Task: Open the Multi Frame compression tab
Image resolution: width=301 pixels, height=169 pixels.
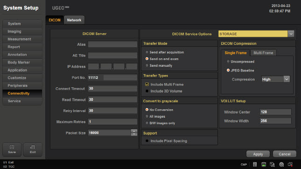Action: (x=263, y=53)
